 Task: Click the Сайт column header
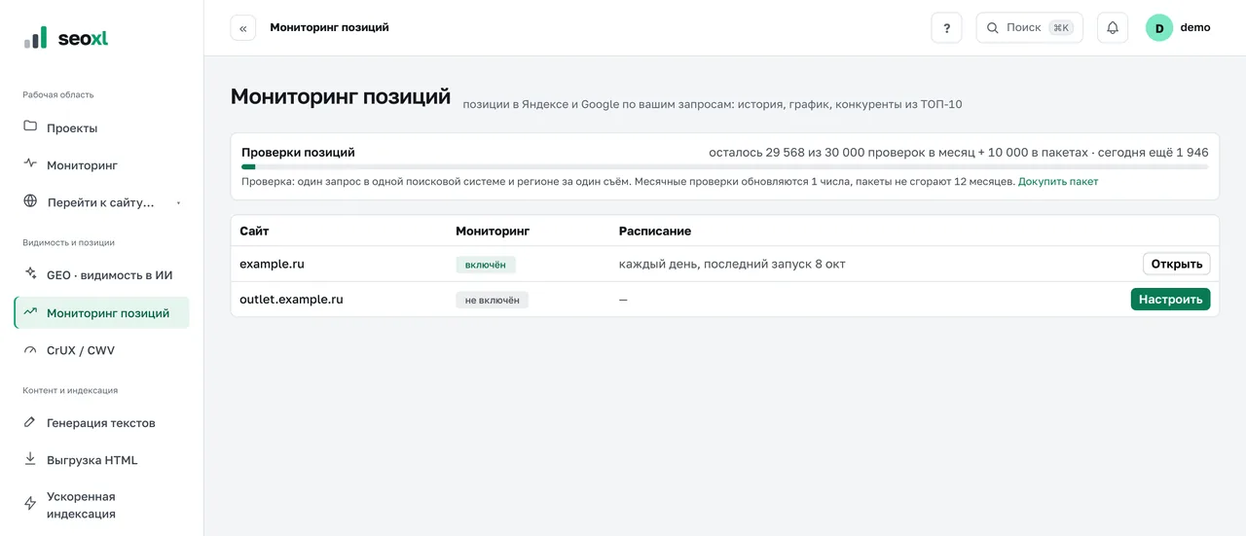pos(254,231)
